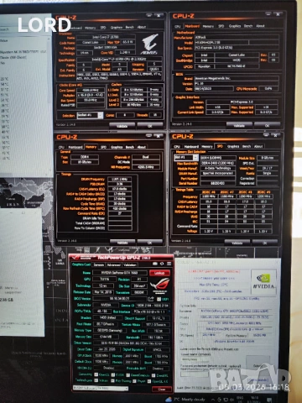Click the Memory Size field in GPU-Z

pyautogui.click(x=105, y=337)
